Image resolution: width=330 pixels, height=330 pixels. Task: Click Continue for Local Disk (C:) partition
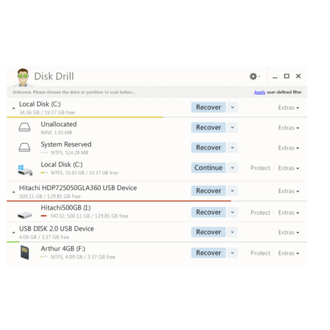208,168
